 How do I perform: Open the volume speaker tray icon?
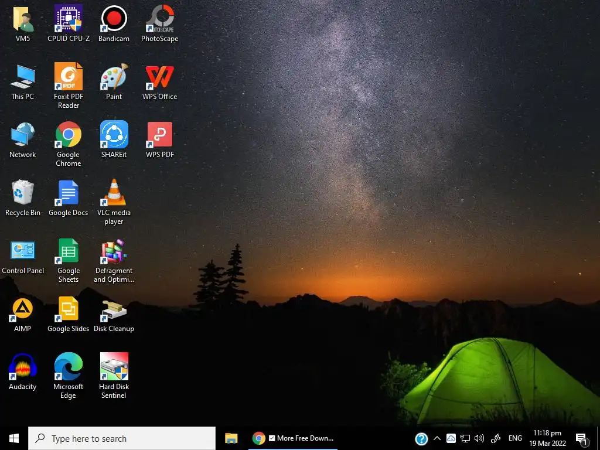pyautogui.click(x=479, y=438)
